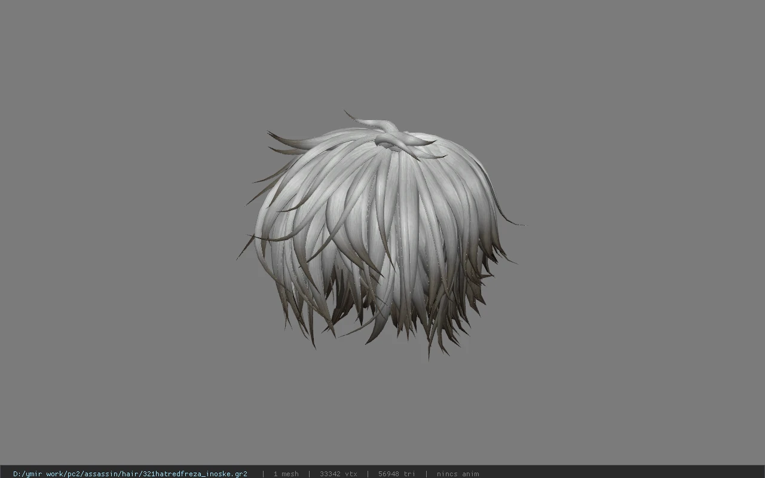The width and height of the screenshot is (765, 478).
Task: Click the file path ending in 321hatredfreza_inoske.gr2
Action: point(130,474)
